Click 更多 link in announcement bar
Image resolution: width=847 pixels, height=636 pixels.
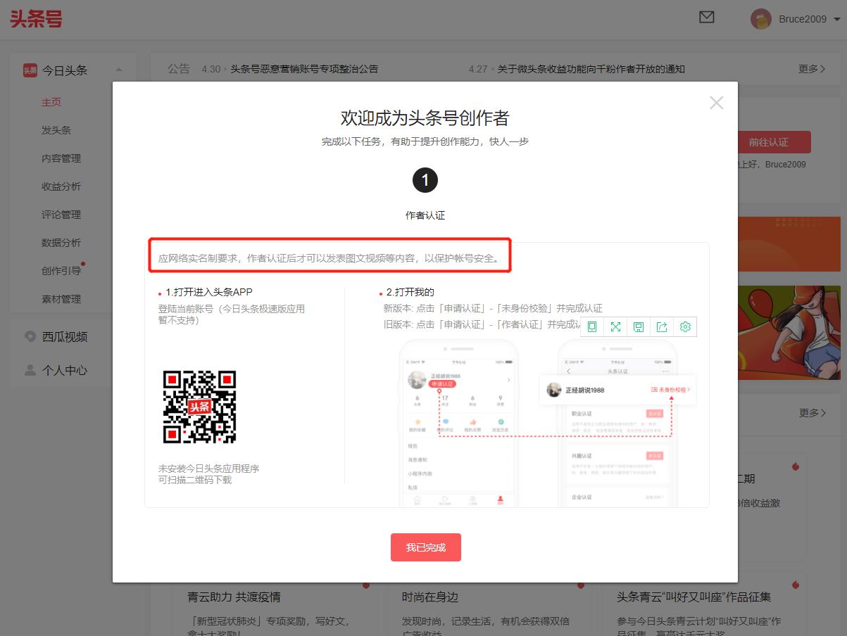click(x=811, y=69)
